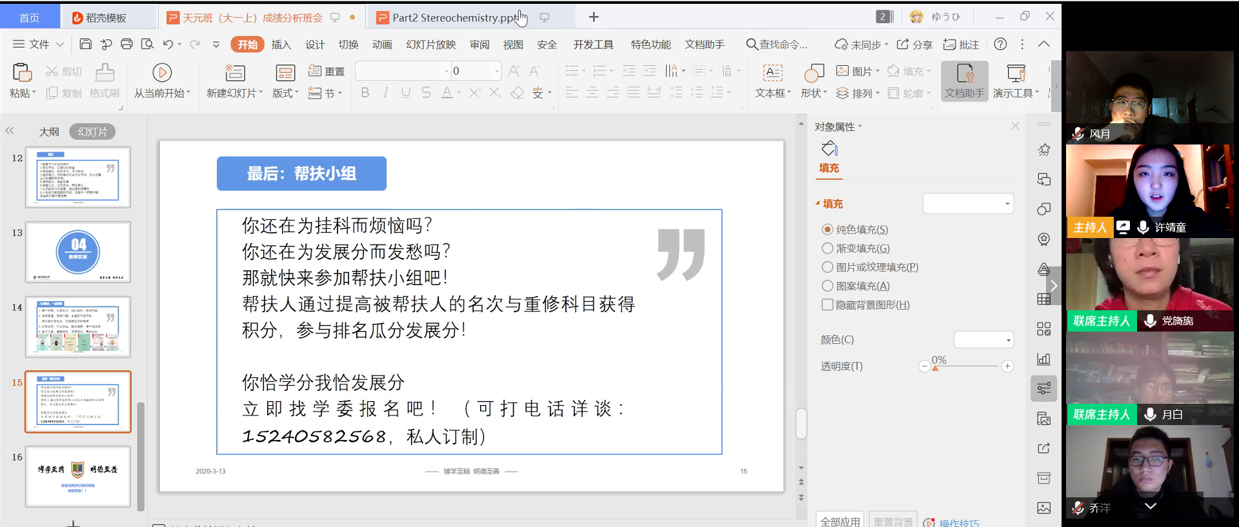Open the 插入 ribbon tab
Screen dimensions: 1239x527
point(281,45)
